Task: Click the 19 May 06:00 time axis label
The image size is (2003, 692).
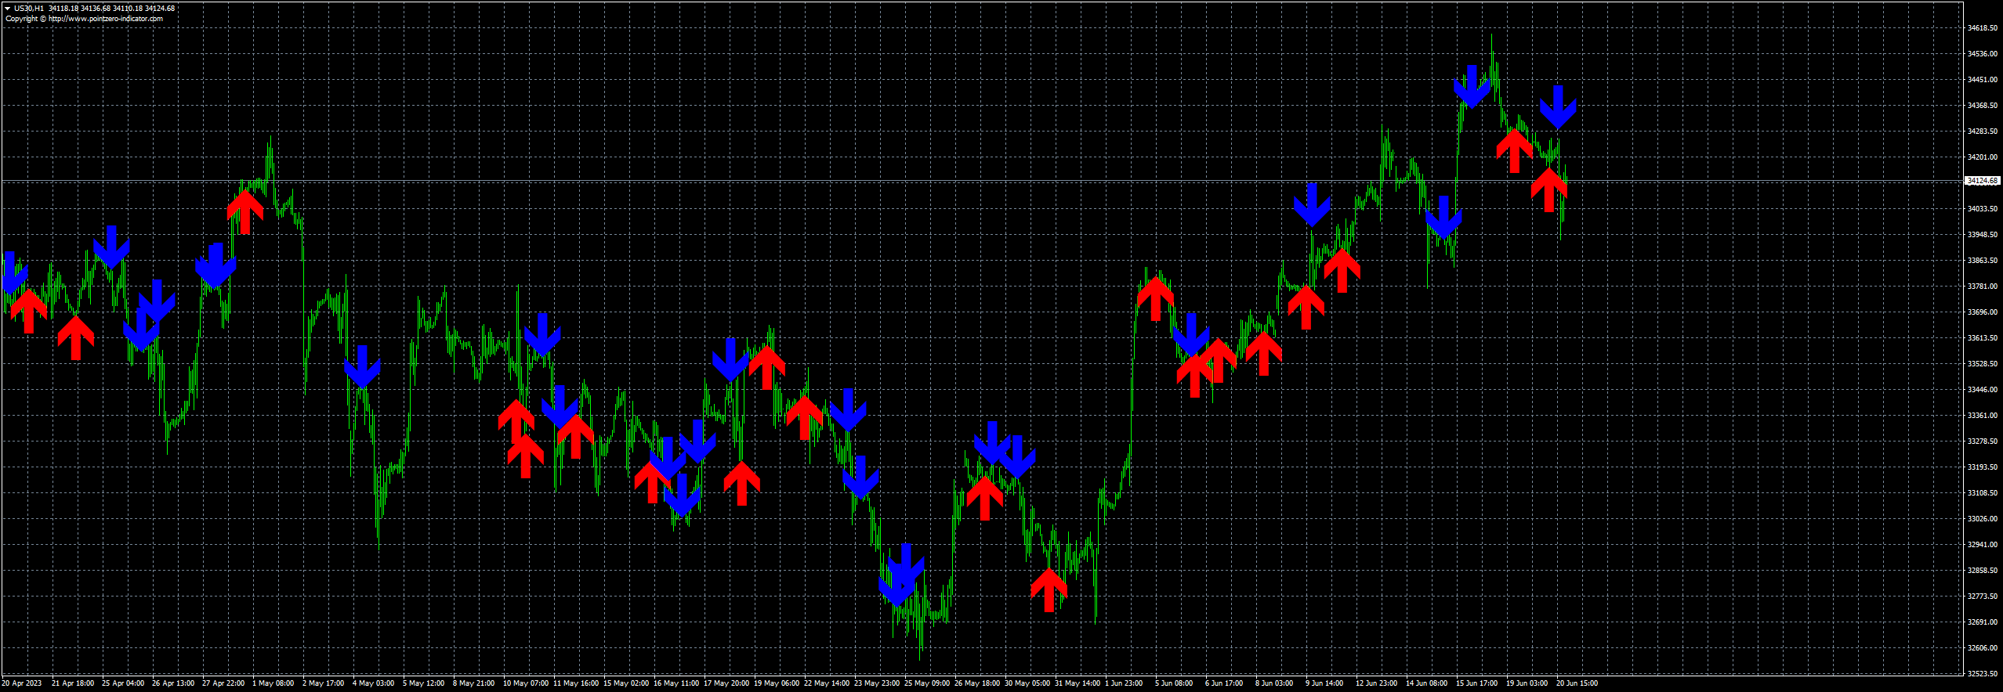Action: (777, 683)
